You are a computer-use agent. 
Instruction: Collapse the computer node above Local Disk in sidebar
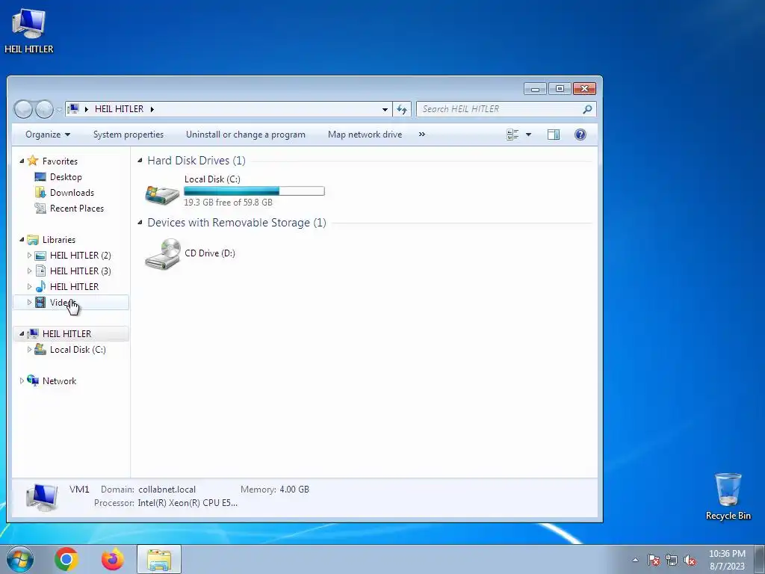22,333
